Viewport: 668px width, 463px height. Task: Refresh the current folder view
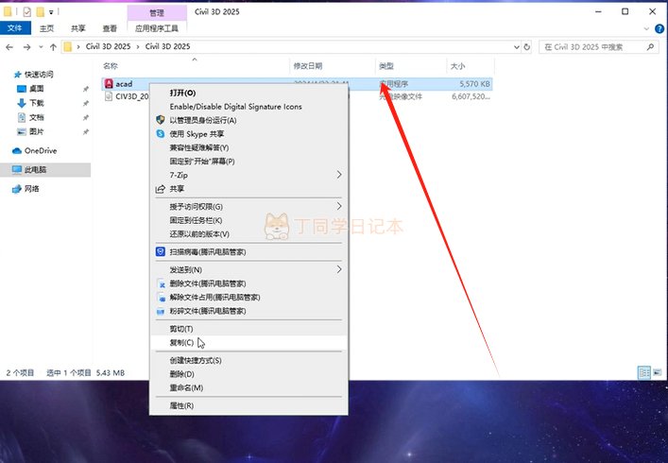point(527,47)
